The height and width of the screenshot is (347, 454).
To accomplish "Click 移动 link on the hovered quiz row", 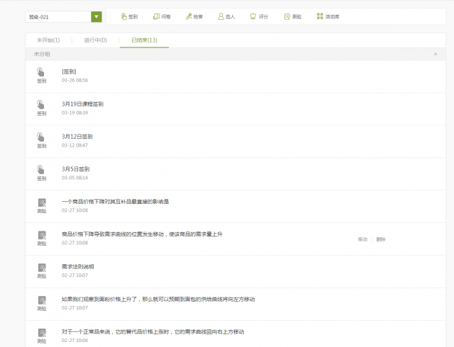I will pyautogui.click(x=363, y=239).
